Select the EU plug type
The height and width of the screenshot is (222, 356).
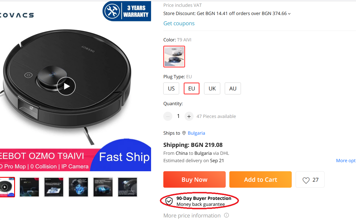pyautogui.click(x=192, y=88)
